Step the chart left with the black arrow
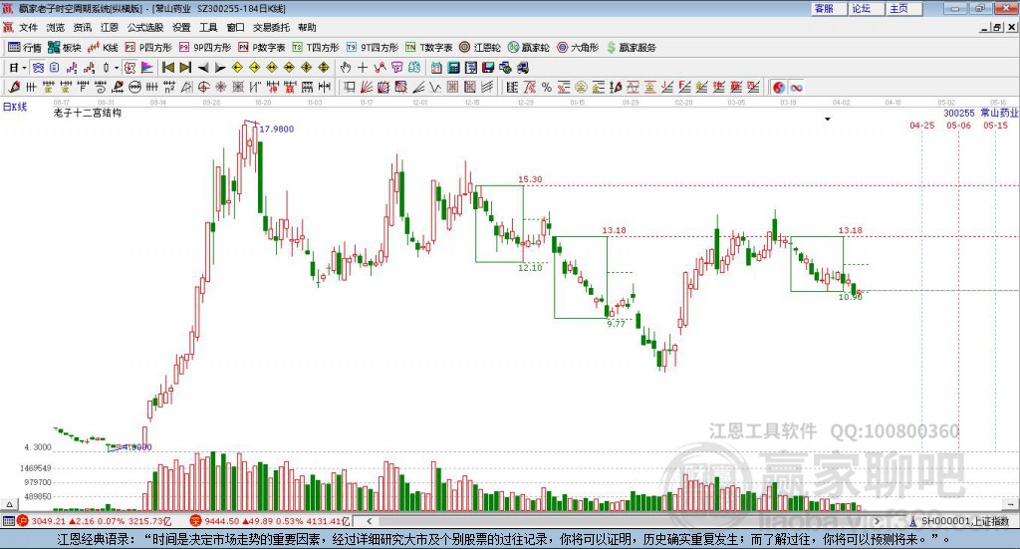The height and width of the screenshot is (549, 1020). tap(203, 68)
